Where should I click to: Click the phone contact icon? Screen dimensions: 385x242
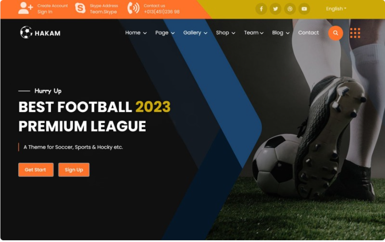(133, 8)
